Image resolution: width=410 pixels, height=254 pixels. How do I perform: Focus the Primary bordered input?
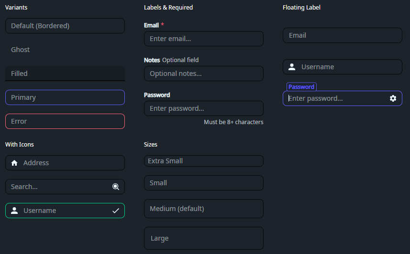click(65, 97)
